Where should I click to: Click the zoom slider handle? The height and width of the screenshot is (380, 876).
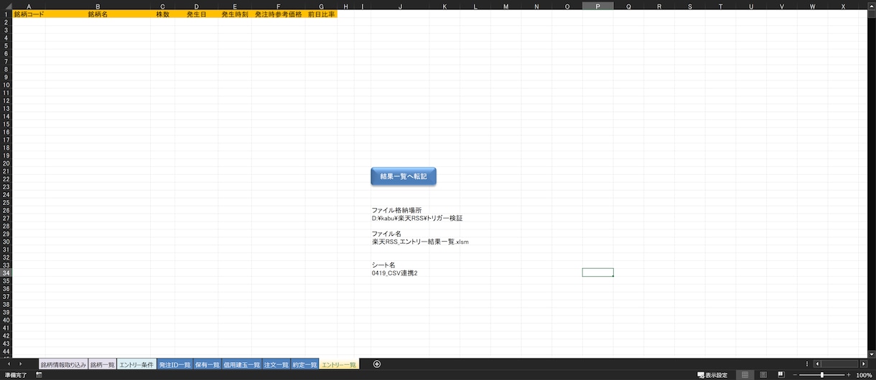point(822,375)
